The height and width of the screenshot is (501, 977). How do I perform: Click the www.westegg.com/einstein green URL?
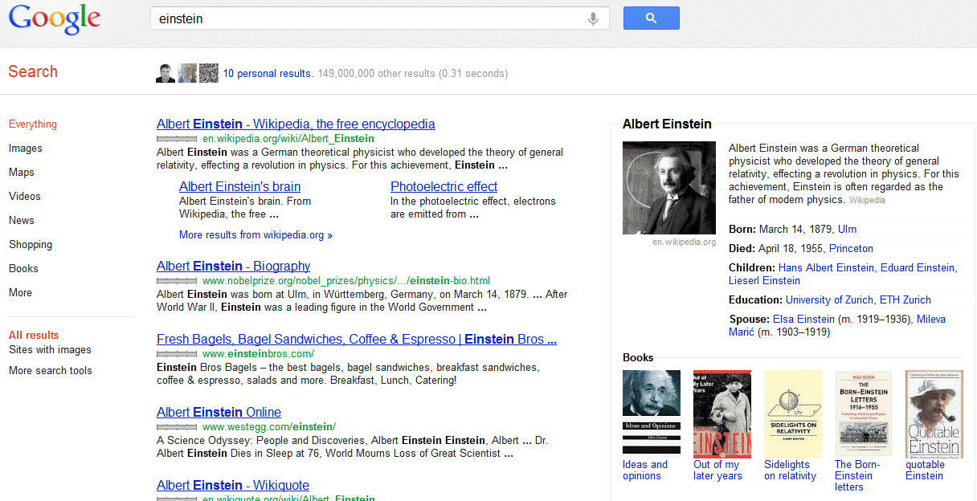pos(269,427)
